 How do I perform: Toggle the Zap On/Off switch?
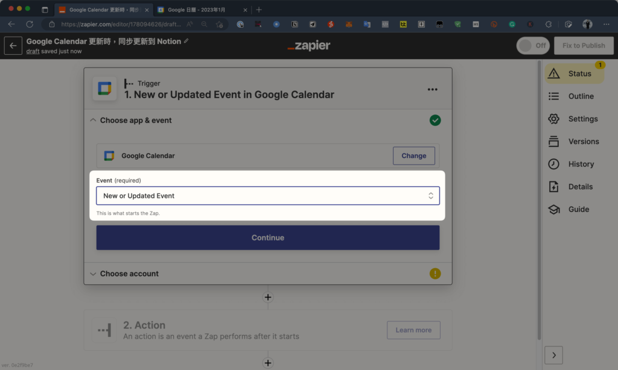click(533, 46)
